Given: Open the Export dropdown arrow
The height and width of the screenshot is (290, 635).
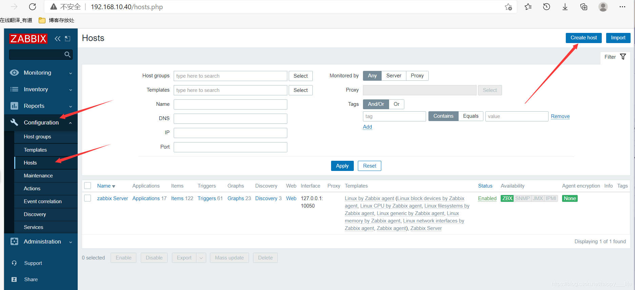Looking at the screenshot, I should pyautogui.click(x=201, y=258).
